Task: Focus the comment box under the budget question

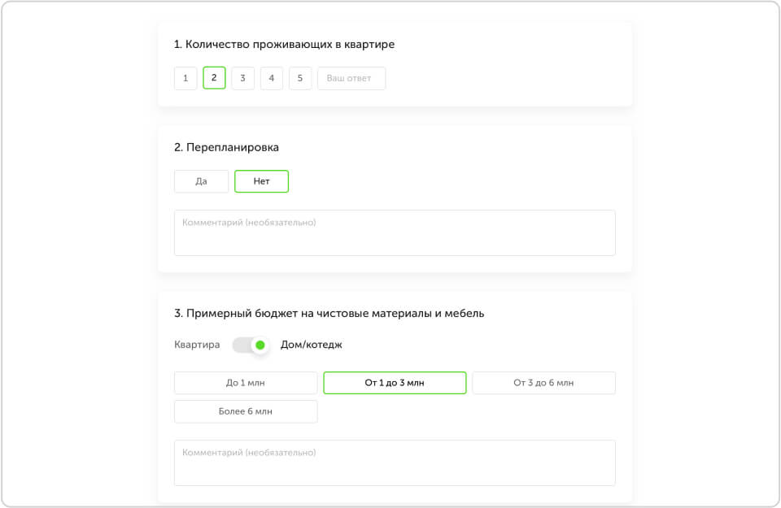Action: (395, 462)
